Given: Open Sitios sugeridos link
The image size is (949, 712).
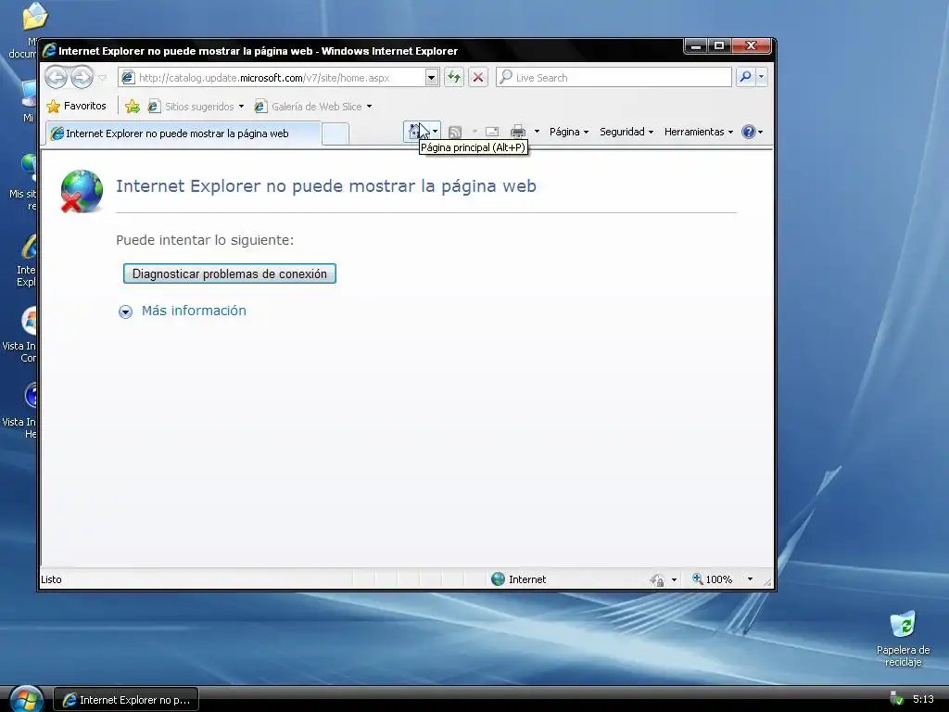Looking at the screenshot, I should pos(196,107).
